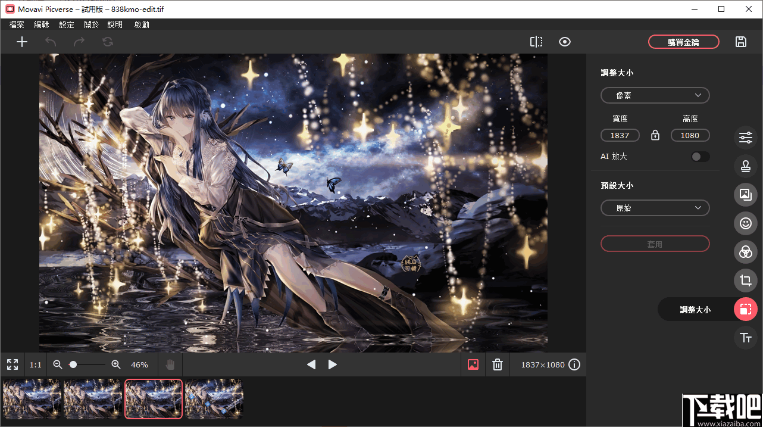
Task: Show image info with info icon
Action: [574, 364]
